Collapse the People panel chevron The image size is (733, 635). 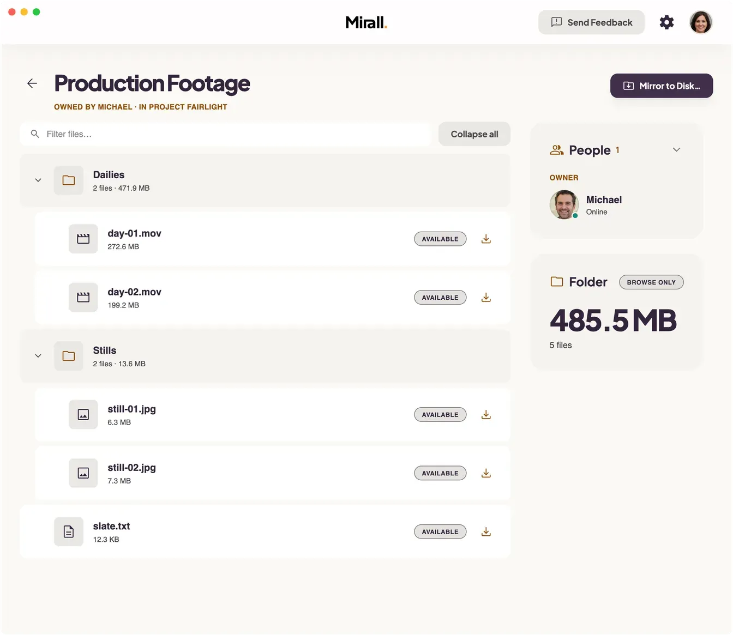676,150
